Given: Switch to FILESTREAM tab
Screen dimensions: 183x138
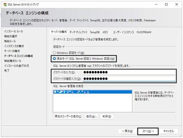Looking at the screenshot, I should coord(144,32).
